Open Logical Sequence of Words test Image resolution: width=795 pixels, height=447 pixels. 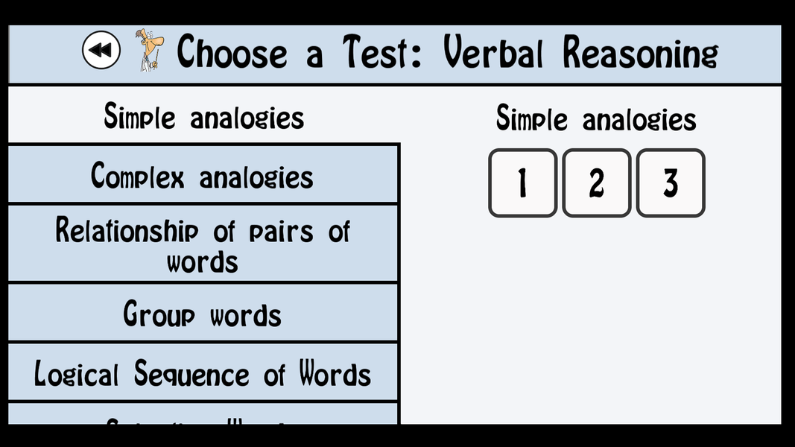pos(203,373)
